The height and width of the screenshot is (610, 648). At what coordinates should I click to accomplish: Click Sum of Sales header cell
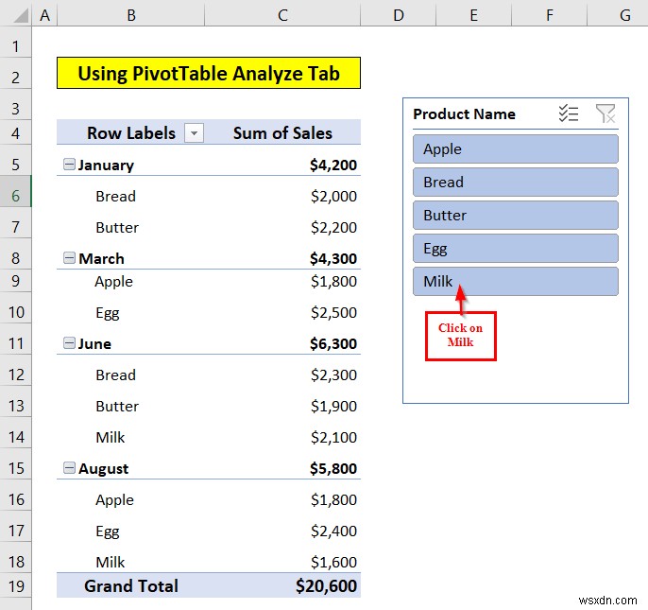(x=282, y=132)
